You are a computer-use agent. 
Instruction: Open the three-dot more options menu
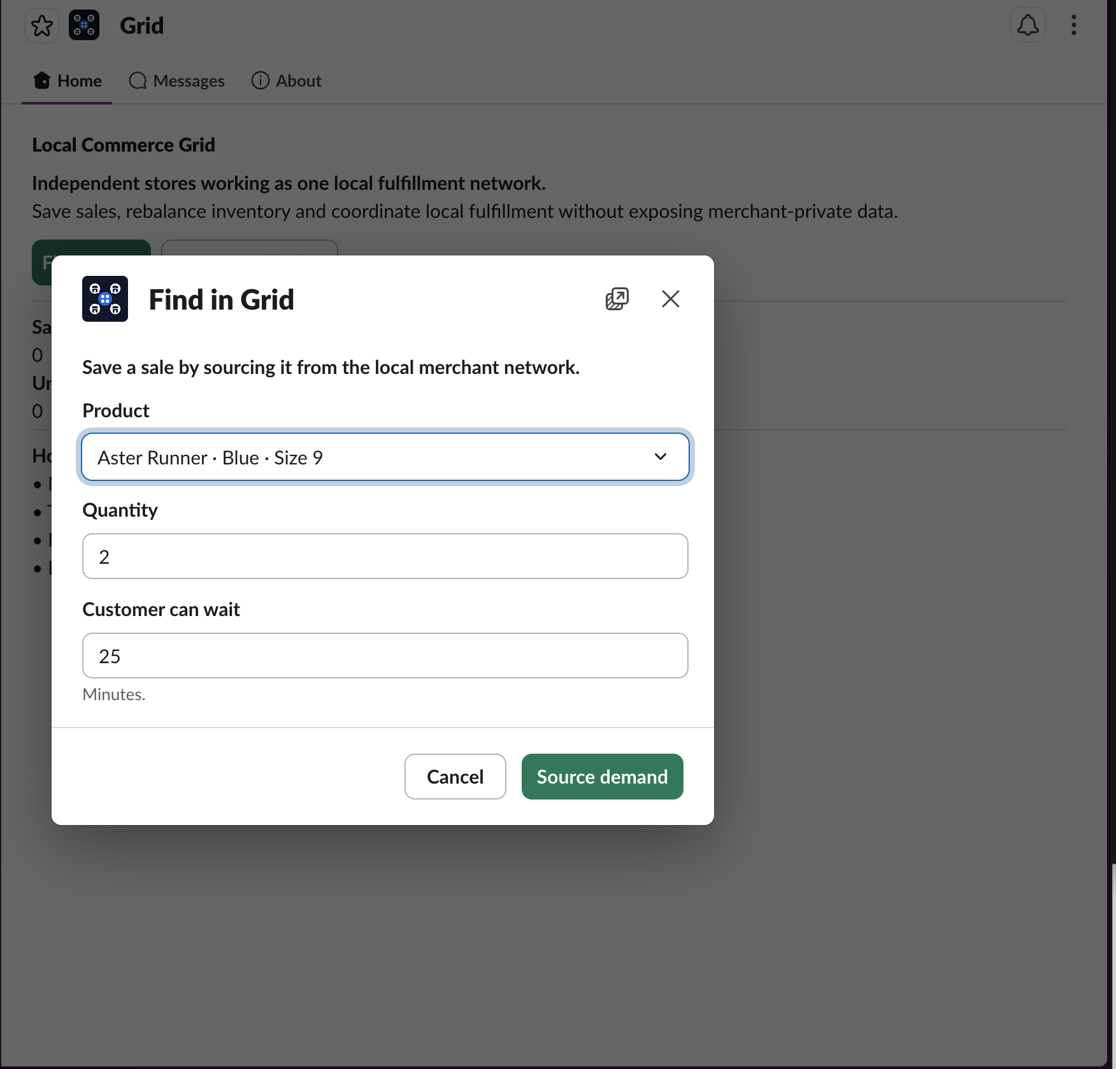(1074, 25)
